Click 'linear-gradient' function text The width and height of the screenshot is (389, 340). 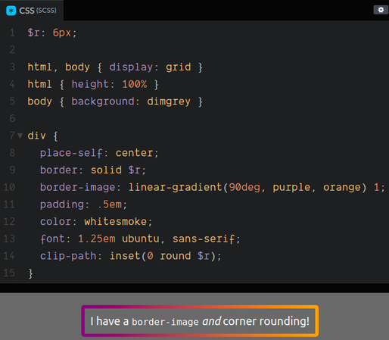[176, 187]
